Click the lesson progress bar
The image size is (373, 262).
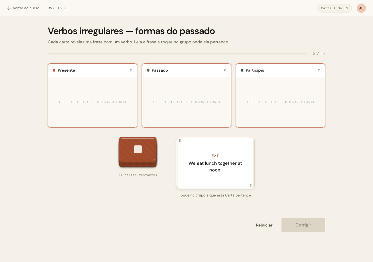coord(177,54)
